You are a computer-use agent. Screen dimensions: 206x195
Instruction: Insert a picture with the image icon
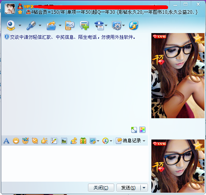click(x=64, y=141)
